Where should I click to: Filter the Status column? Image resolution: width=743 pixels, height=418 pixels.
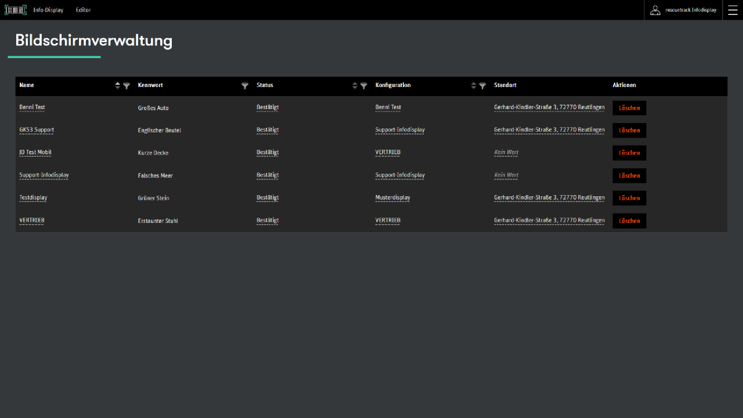point(364,86)
